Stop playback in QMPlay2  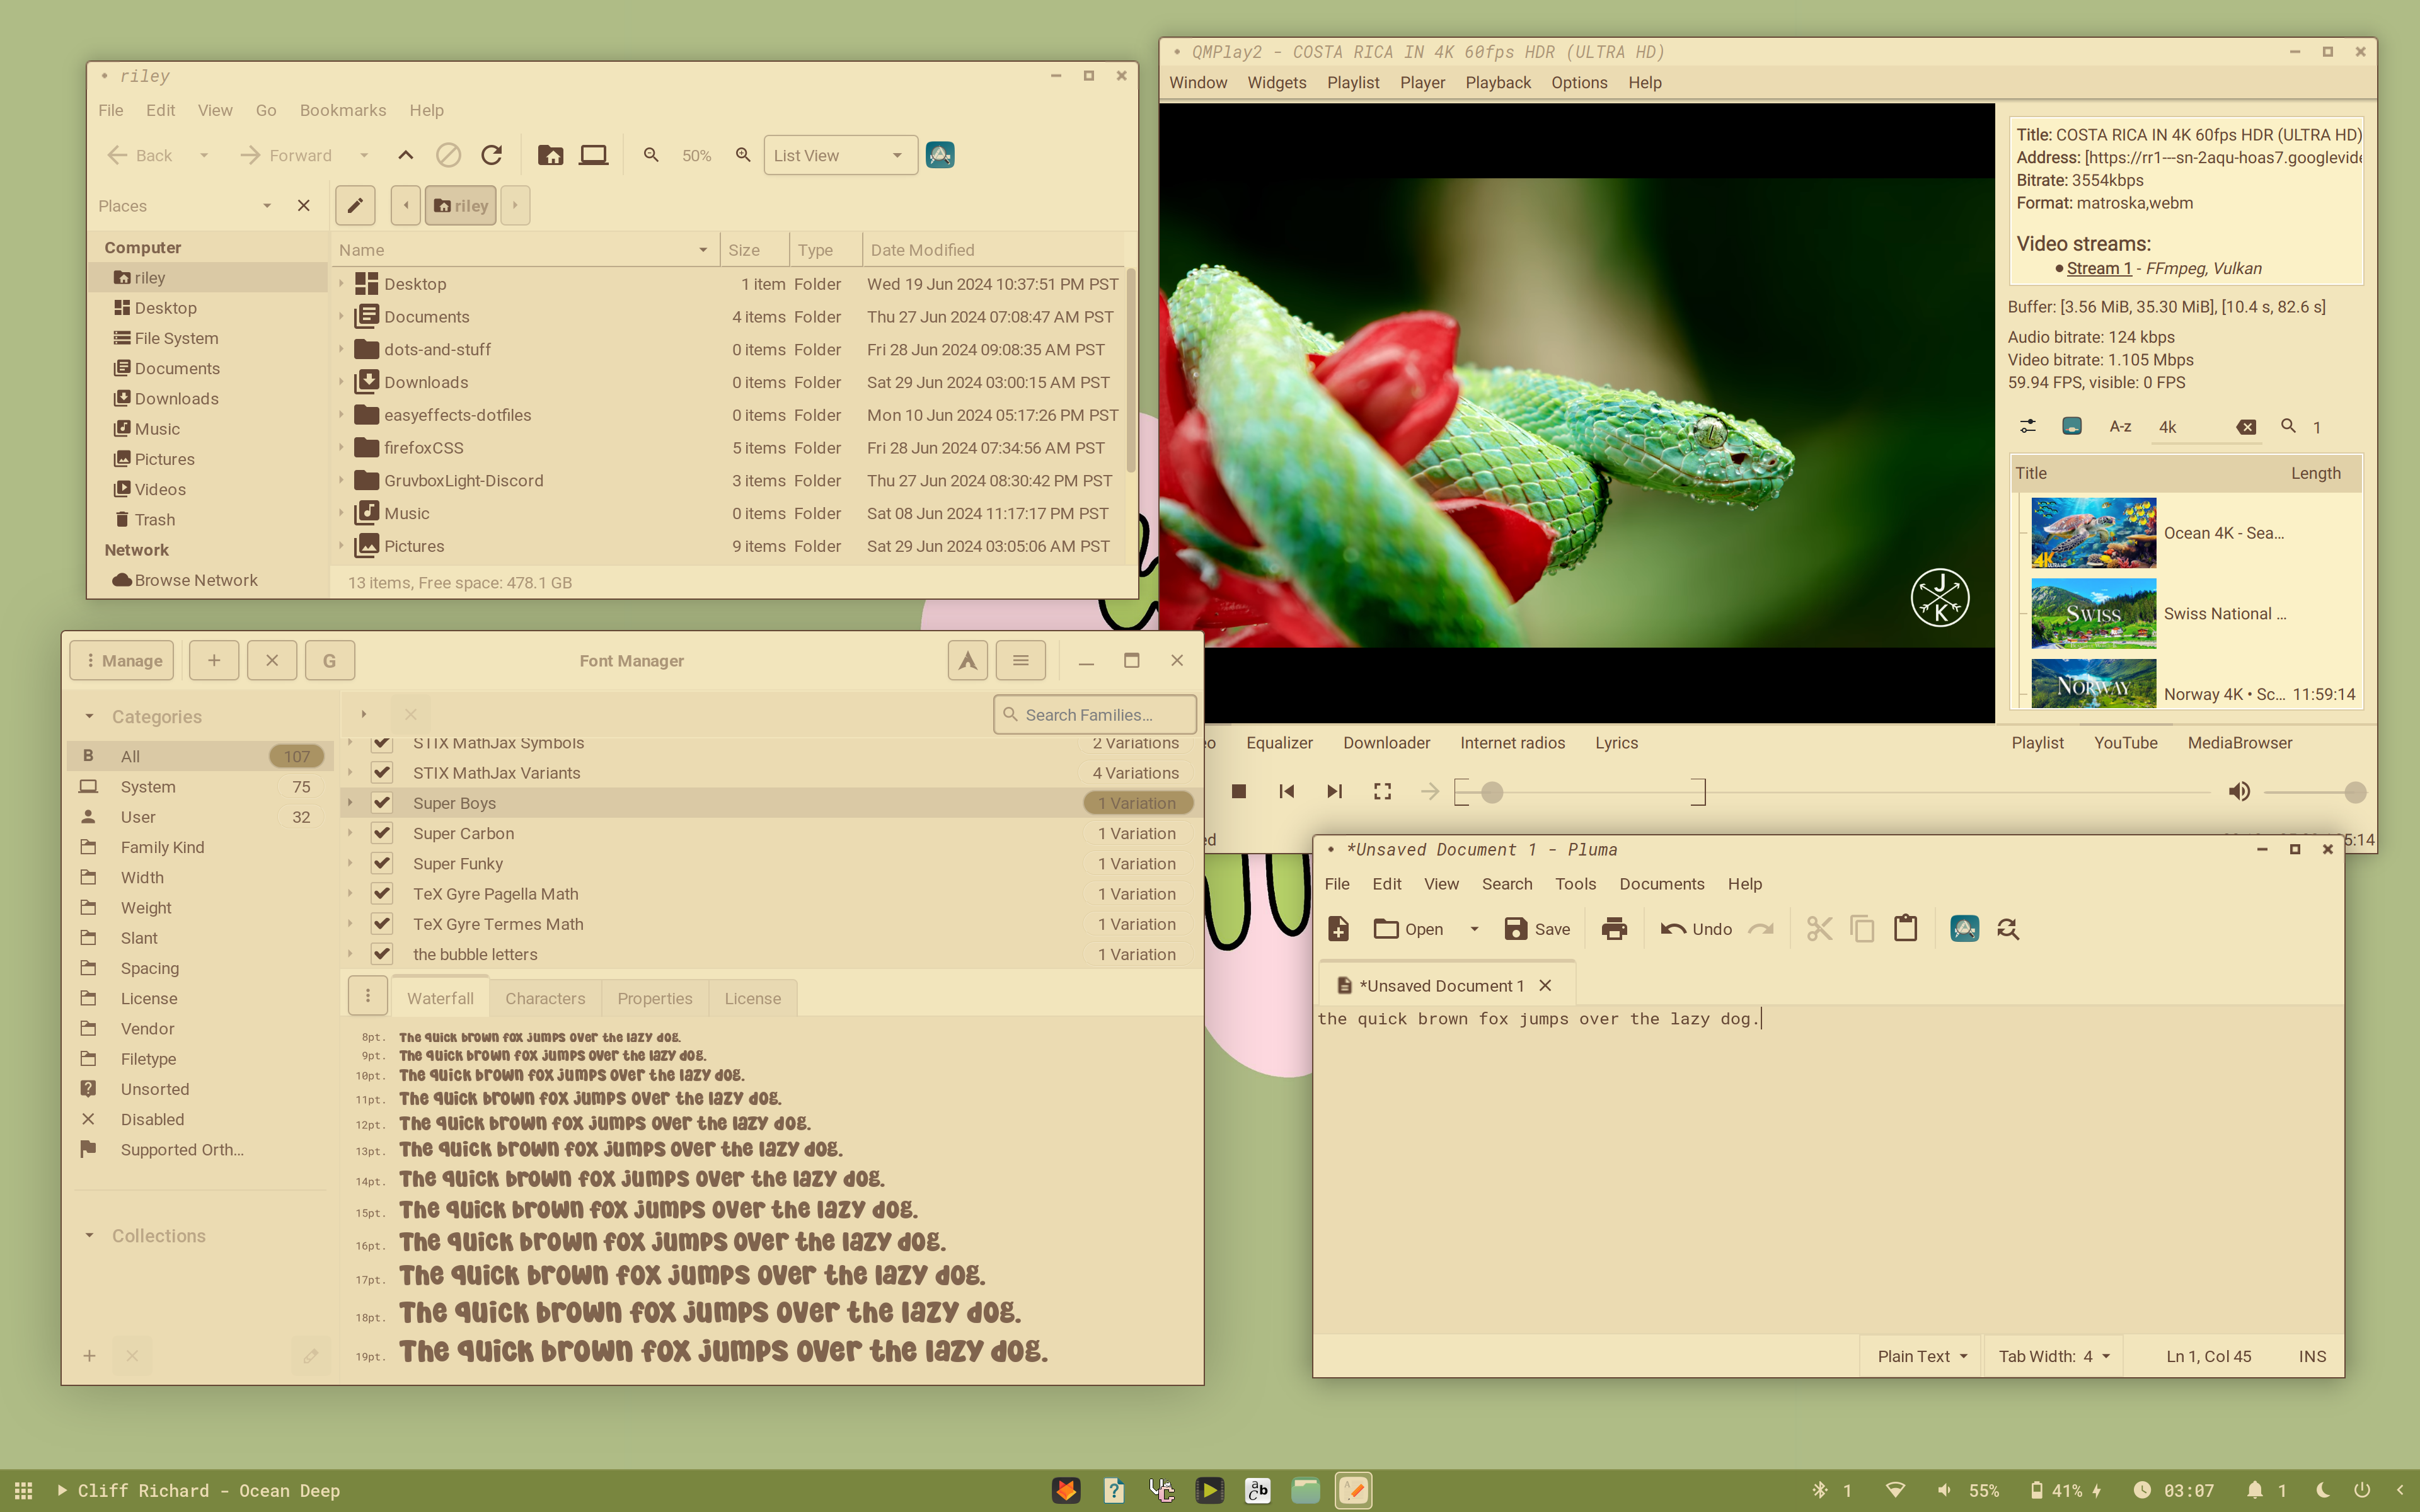coord(1238,792)
